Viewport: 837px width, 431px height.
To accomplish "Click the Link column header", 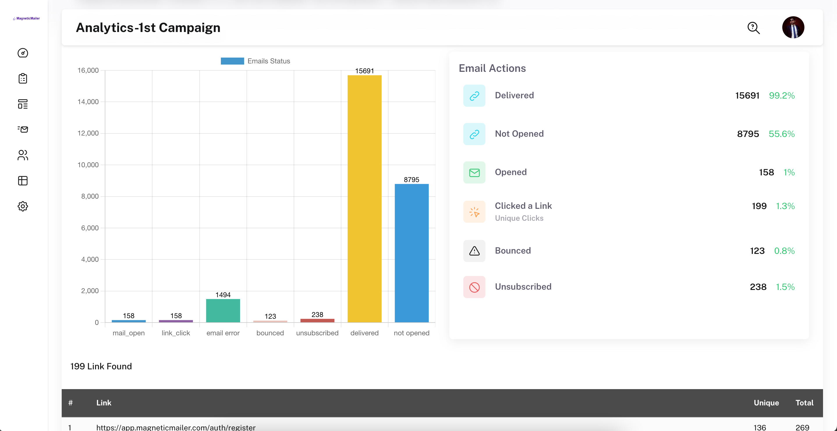I will click(x=104, y=403).
